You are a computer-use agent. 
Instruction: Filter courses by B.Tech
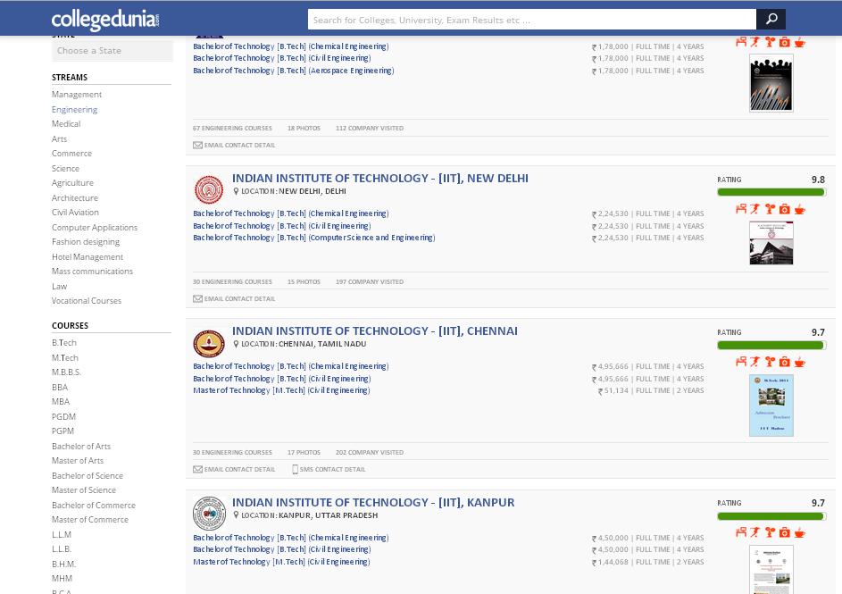tap(64, 343)
